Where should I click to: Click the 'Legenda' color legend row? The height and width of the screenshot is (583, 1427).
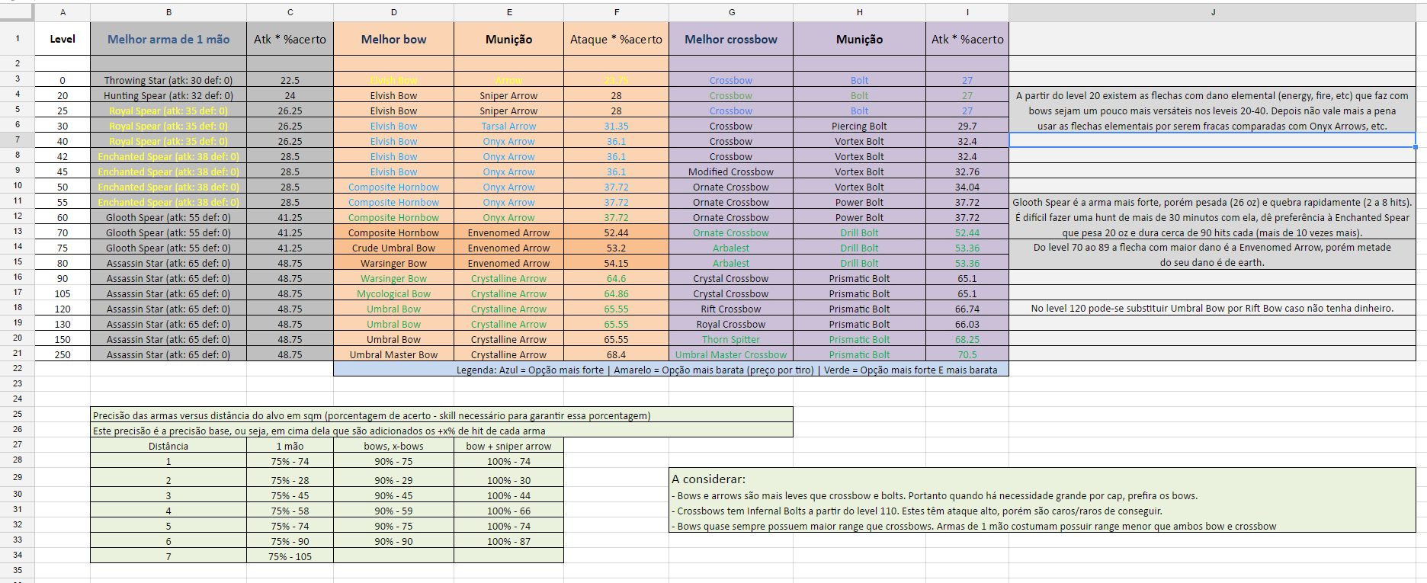coord(671,370)
